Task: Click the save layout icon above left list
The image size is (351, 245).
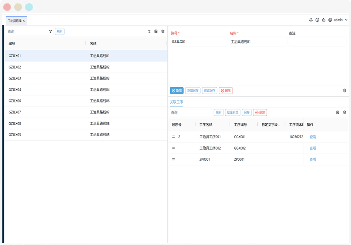Action: point(156,31)
